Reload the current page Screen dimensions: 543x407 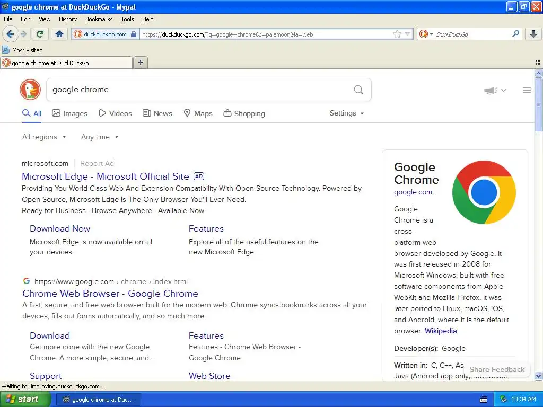click(40, 34)
